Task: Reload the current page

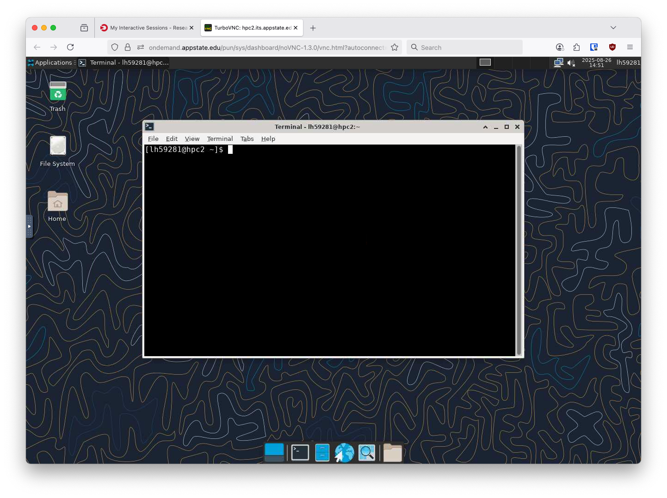Action: pos(70,47)
